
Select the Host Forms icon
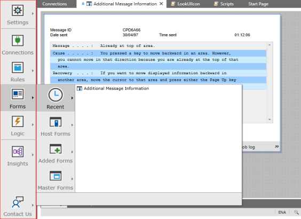pyautogui.click(x=56, y=122)
